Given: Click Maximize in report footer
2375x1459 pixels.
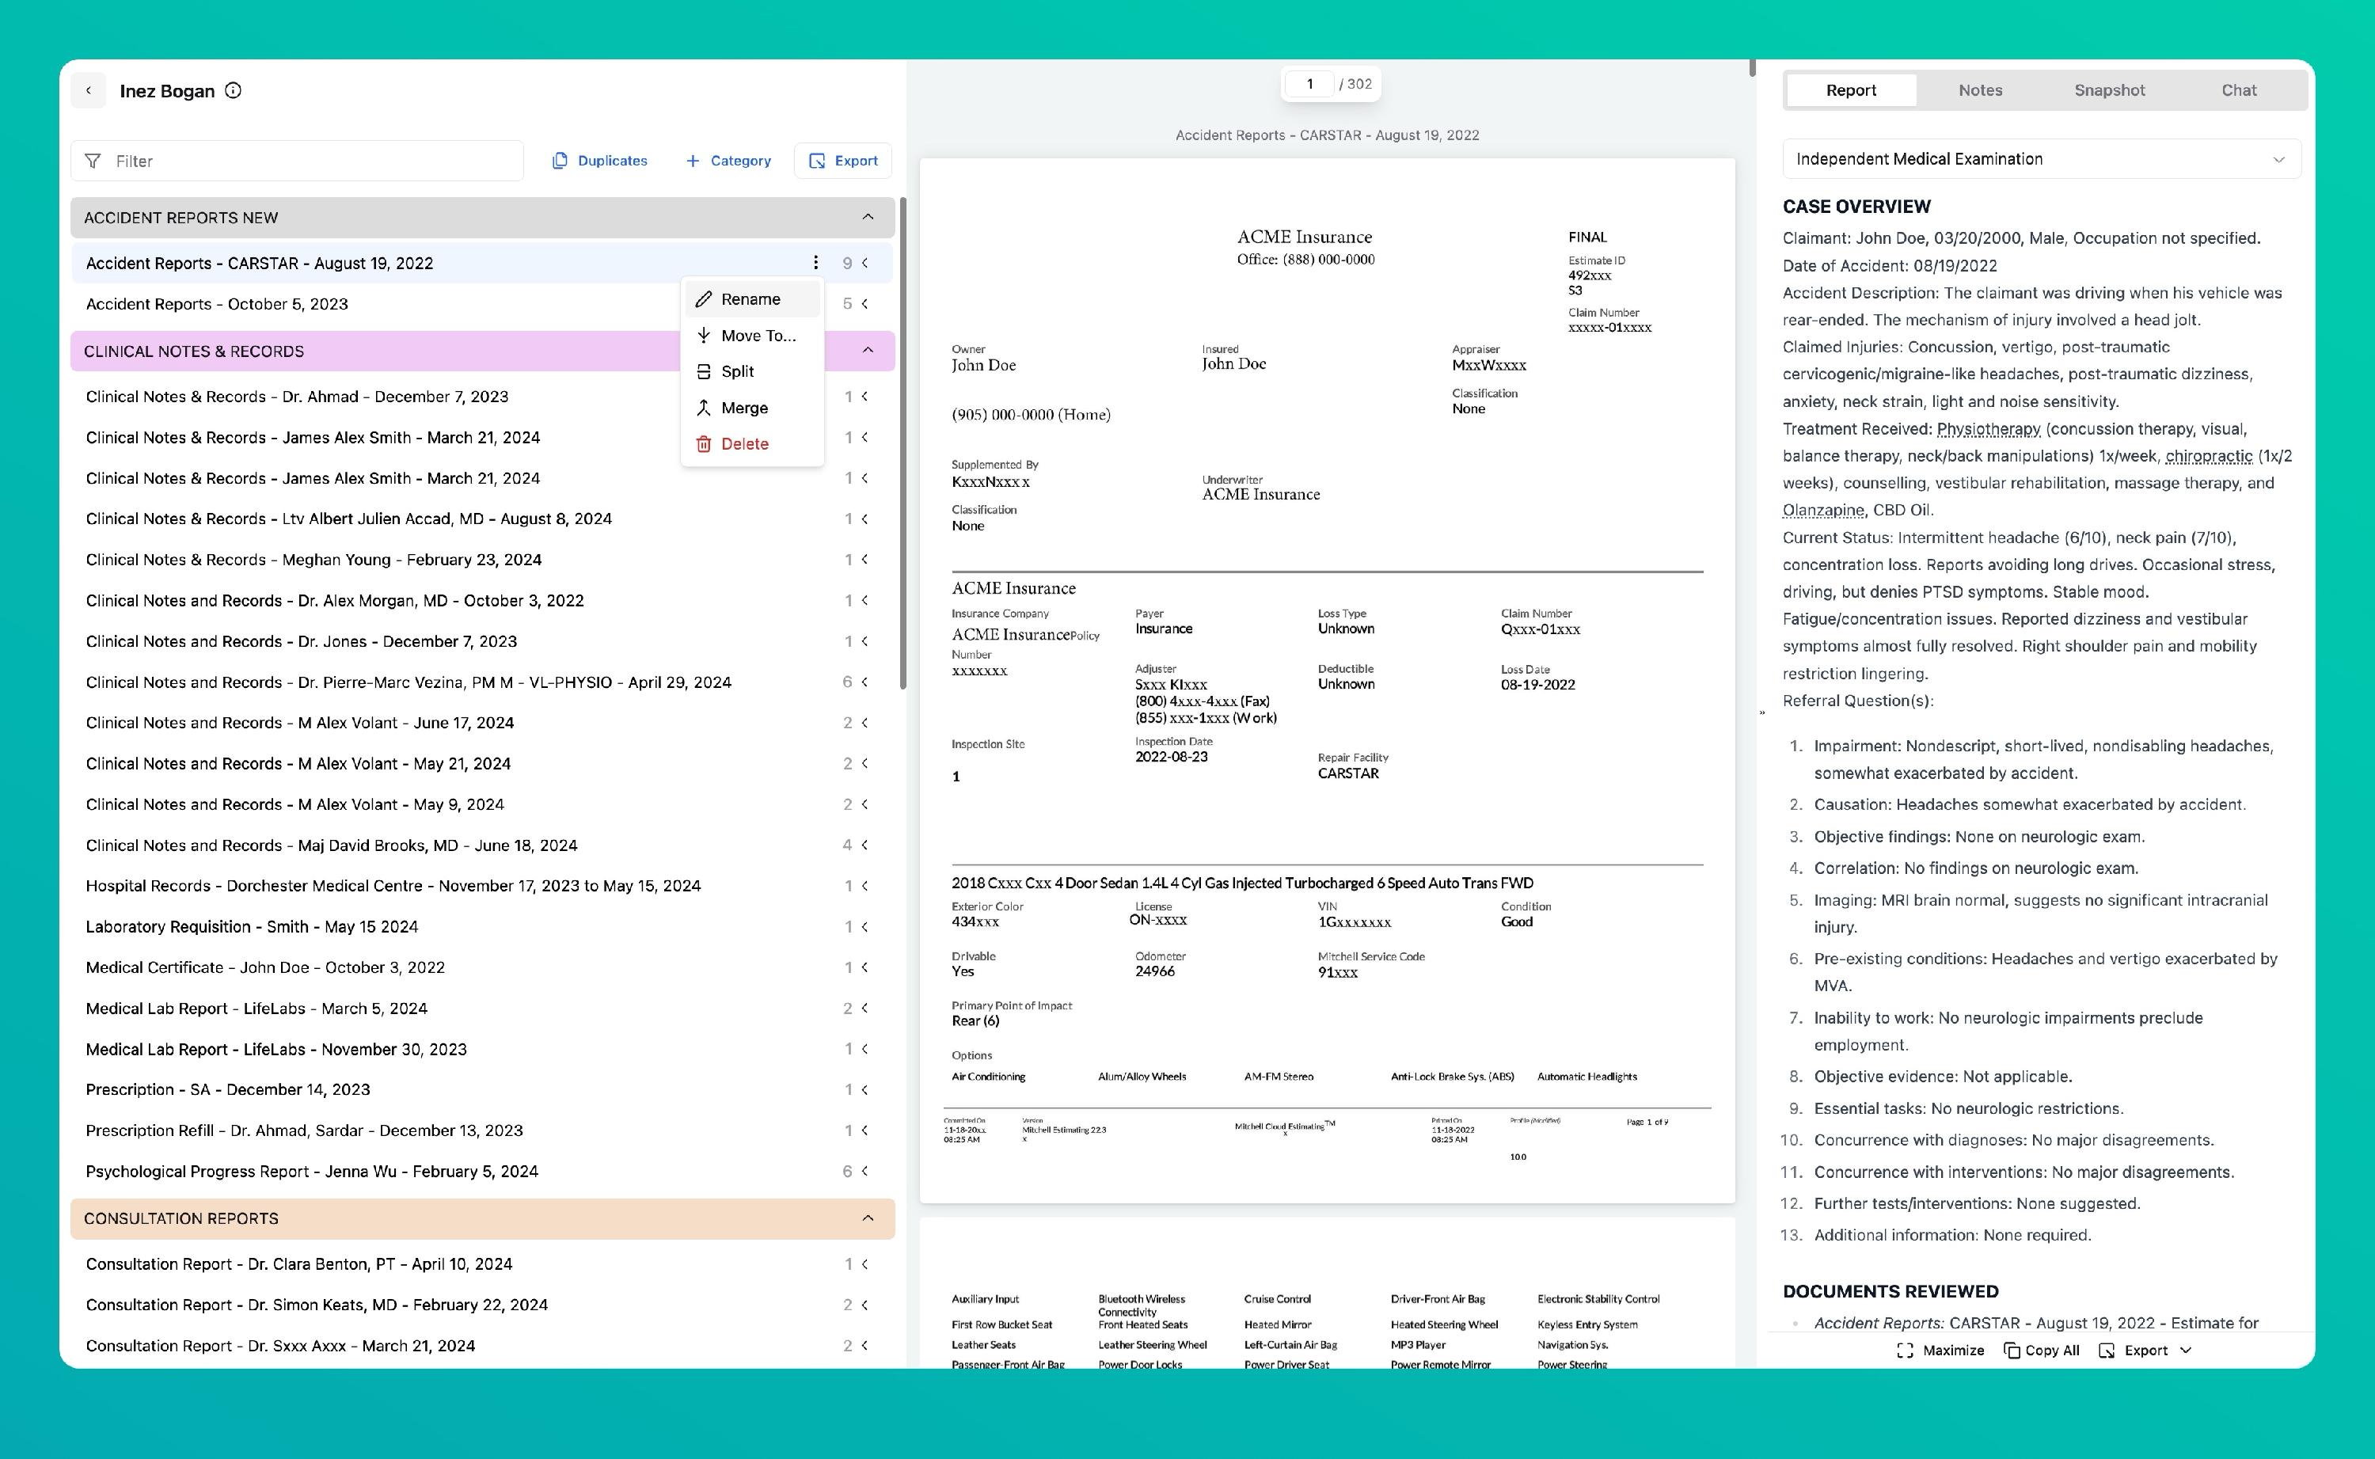Looking at the screenshot, I should tap(1940, 1350).
